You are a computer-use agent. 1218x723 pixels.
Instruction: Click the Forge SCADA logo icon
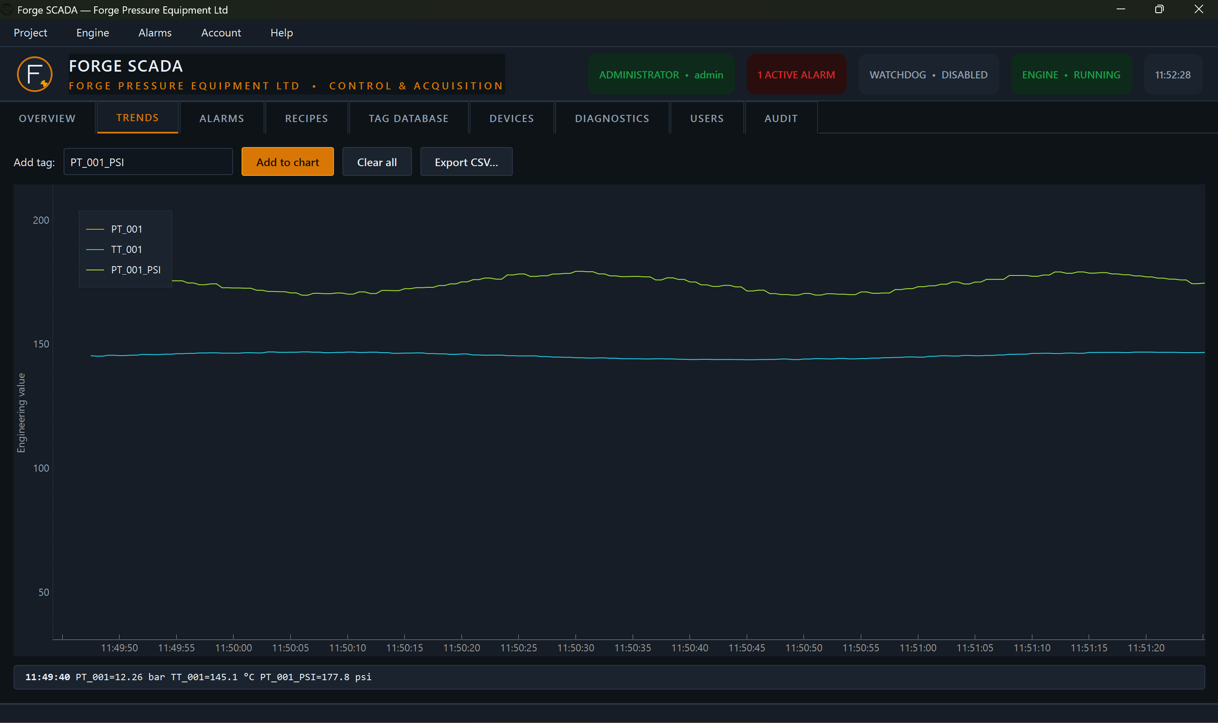coord(35,74)
